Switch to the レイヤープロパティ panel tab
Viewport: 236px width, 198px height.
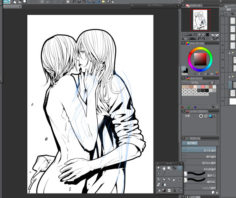pyautogui.click(x=197, y=111)
